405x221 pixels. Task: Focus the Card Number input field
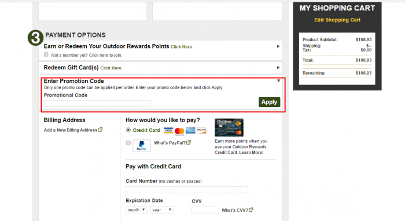[x=187, y=190]
